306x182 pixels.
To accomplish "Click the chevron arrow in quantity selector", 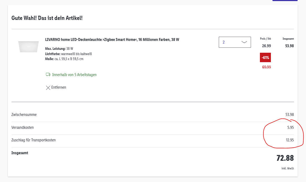I will coord(244,42).
